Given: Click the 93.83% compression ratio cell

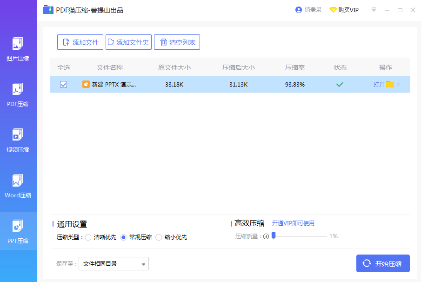Looking at the screenshot, I should (x=295, y=85).
